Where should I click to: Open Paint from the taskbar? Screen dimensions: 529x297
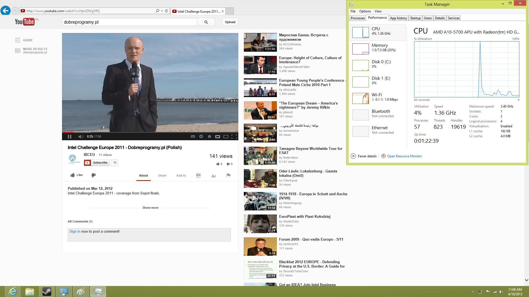coord(81,291)
